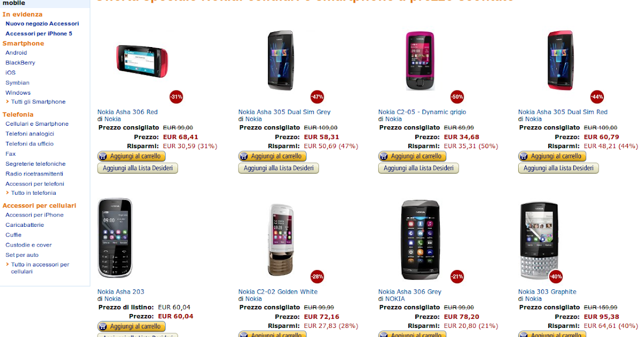Add Asha 305 Dual Sim Red to Lista Desideri
The height and width of the screenshot is (337, 643).
558,168
